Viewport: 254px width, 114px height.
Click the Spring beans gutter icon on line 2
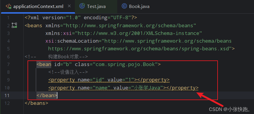tap(15, 25)
